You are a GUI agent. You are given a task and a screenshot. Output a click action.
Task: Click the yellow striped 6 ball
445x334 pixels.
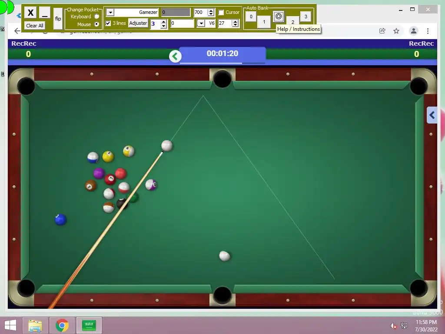point(129,151)
